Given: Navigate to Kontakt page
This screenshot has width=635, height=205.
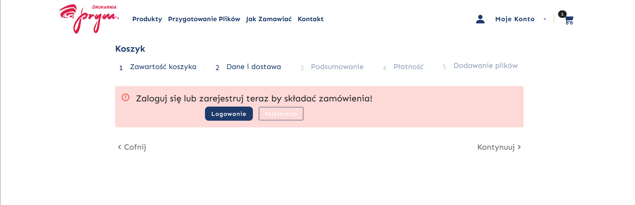Looking at the screenshot, I should point(310,19).
